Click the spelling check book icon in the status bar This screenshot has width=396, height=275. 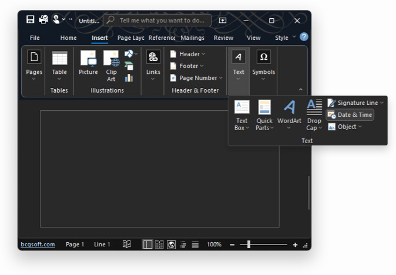[127, 245]
